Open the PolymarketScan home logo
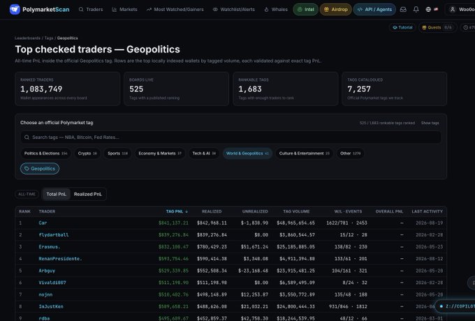The width and height of the screenshot is (475, 321). 39,9
